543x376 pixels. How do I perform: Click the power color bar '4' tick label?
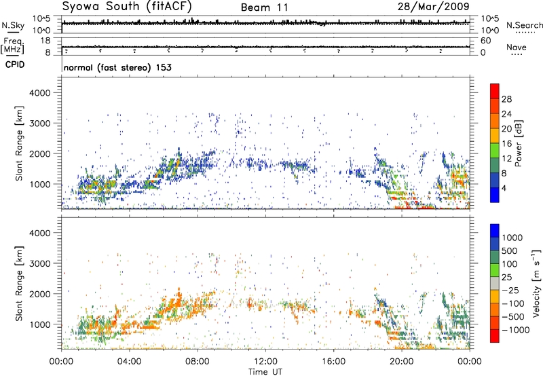click(504, 189)
